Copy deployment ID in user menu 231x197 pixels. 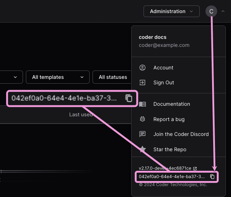(x=212, y=177)
